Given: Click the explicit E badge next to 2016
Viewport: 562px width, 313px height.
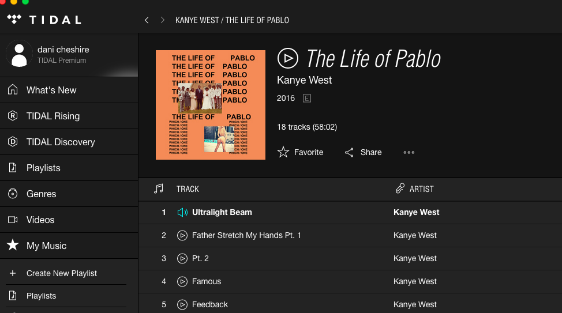Looking at the screenshot, I should pos(307,98).
